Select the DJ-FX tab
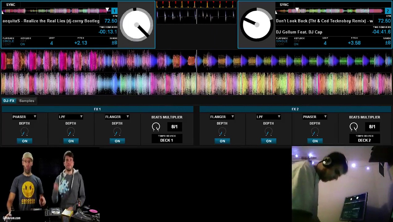Viewport: 393px width, 222px height. 9,101
